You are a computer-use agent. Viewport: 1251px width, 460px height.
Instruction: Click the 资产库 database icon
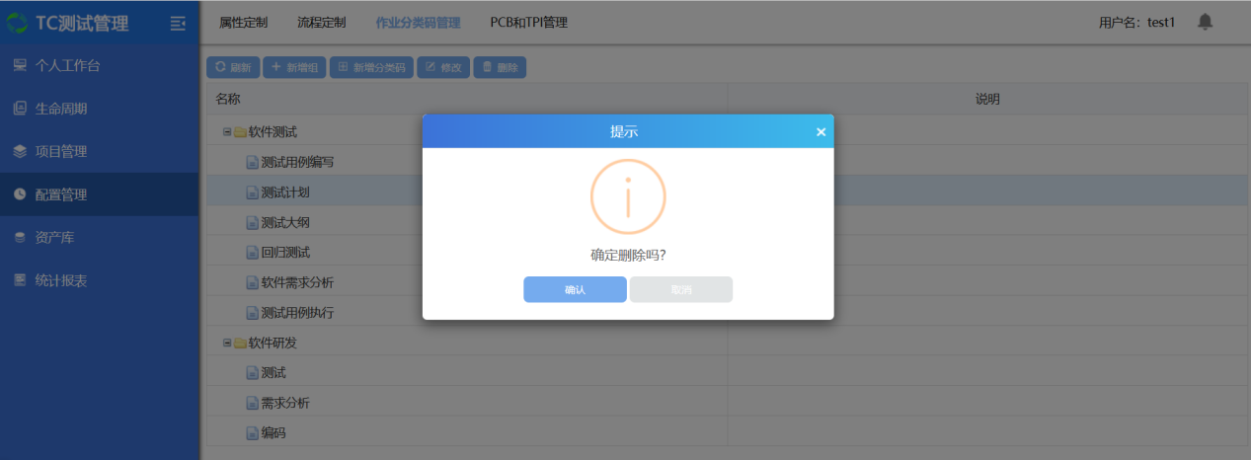coord(20,237)
